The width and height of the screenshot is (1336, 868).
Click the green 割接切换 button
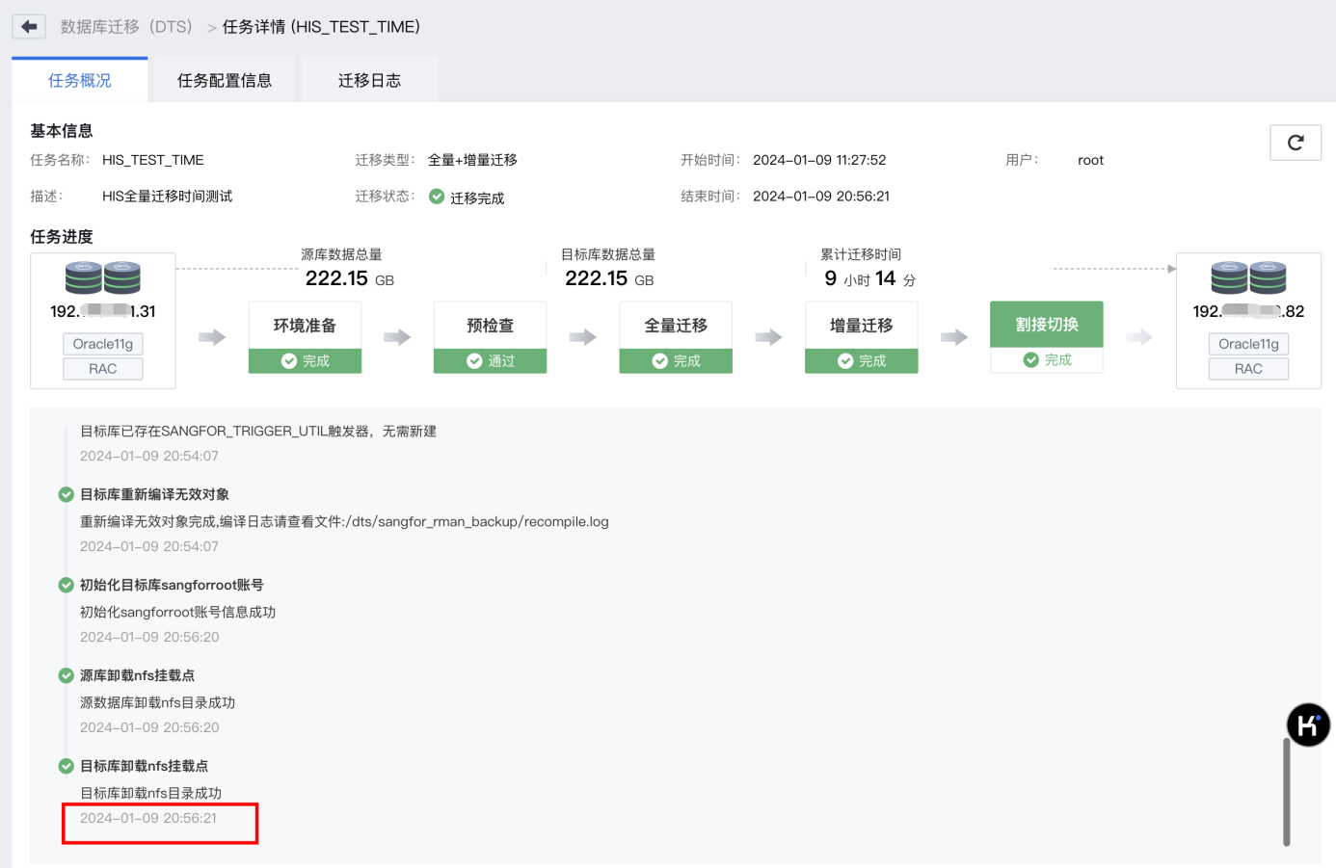[x=1047, y=325]
